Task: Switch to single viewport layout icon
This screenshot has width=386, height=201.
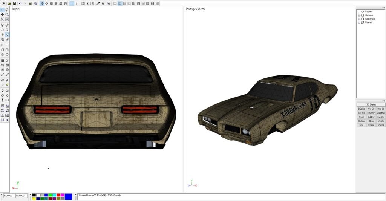Action: tap(115, 3)
